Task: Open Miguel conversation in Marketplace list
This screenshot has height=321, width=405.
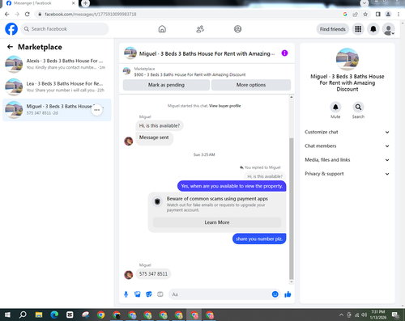Action: [57, 110]
